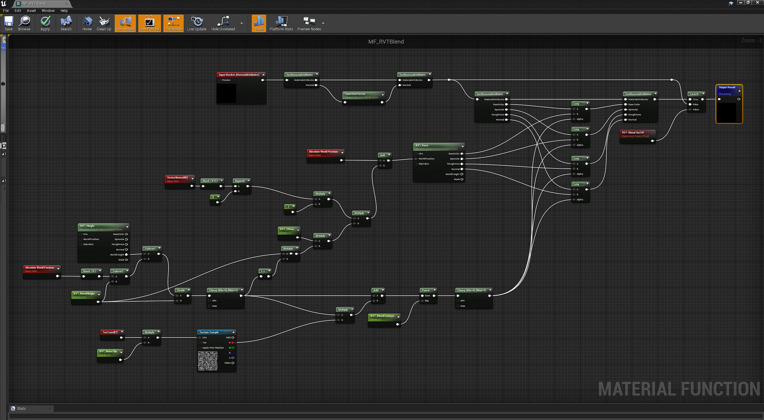Open the Search tool

[66, 23]
